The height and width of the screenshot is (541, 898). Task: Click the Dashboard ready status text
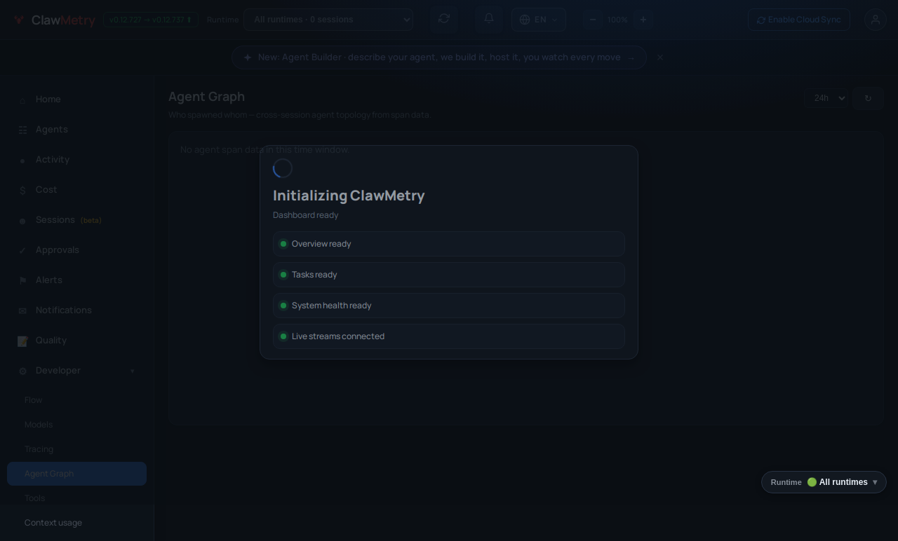tap(306, 215)
